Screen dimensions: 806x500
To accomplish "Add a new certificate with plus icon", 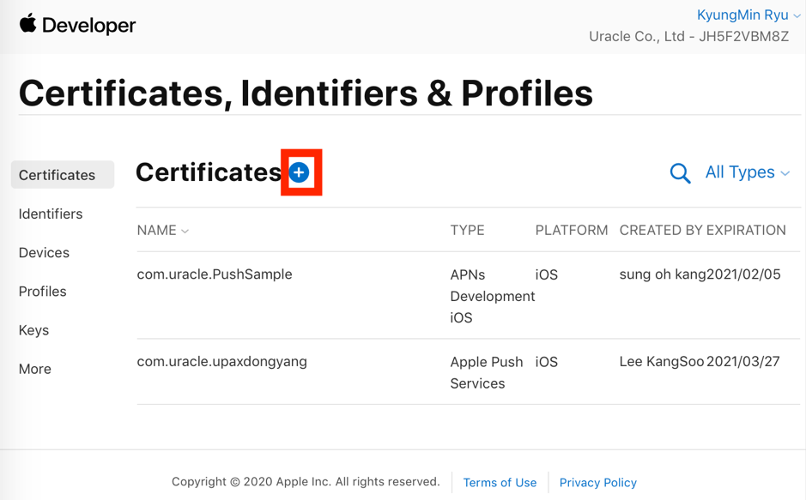I will point(300,172).
